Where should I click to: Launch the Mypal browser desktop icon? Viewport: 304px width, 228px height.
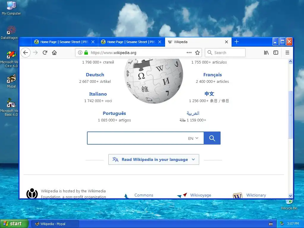pyautogui.click(x=12, y=81)
